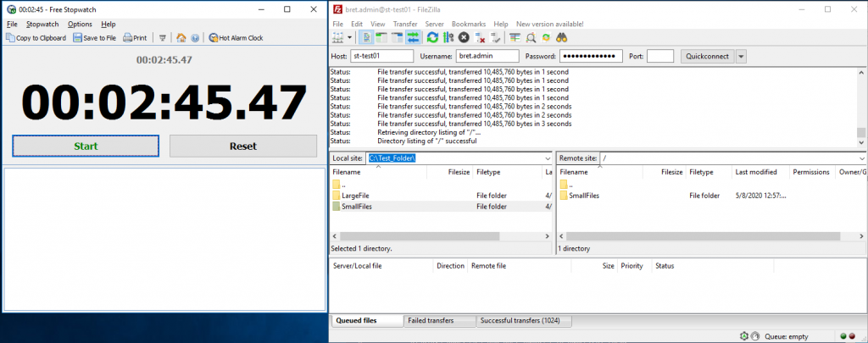868x343 pixels.
Task: Print the stopwatch results
Action: (135, 37)
